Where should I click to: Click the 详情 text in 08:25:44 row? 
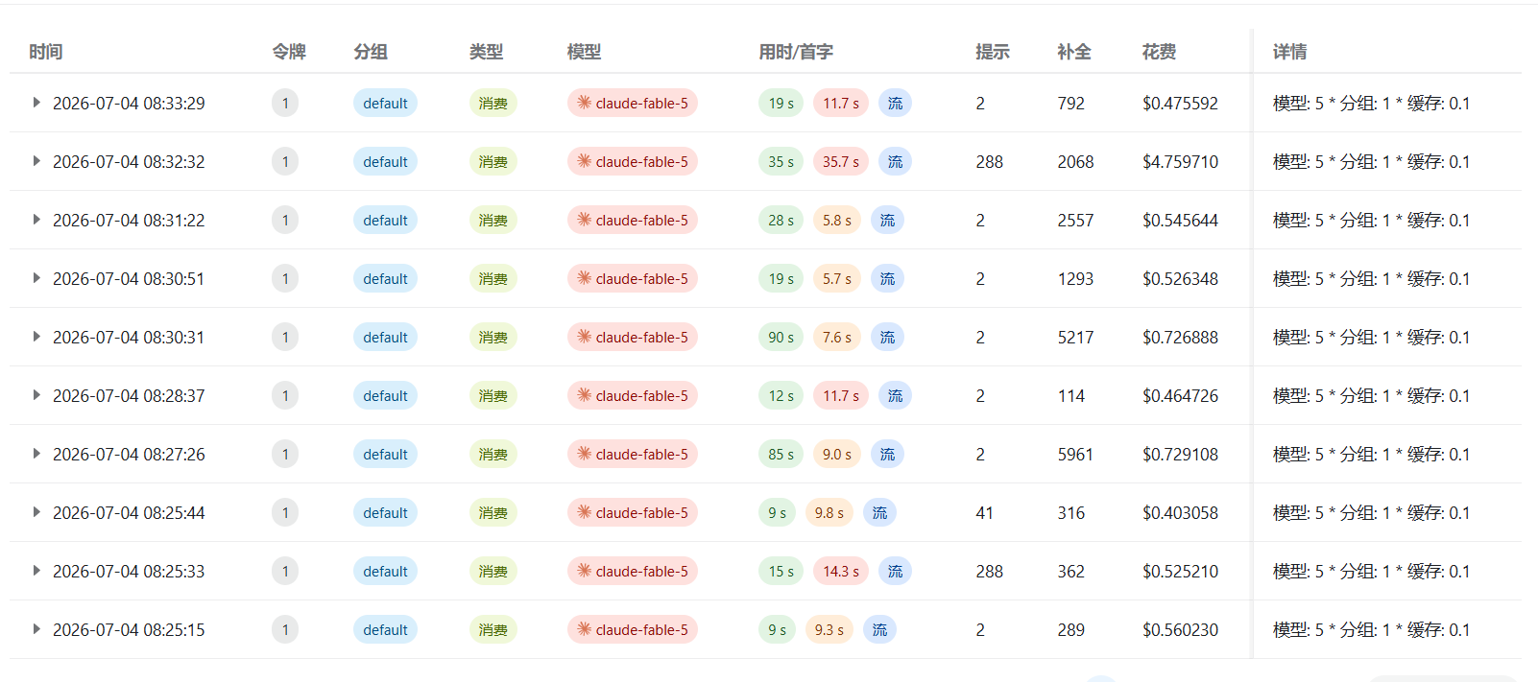tap(1371, 512)
